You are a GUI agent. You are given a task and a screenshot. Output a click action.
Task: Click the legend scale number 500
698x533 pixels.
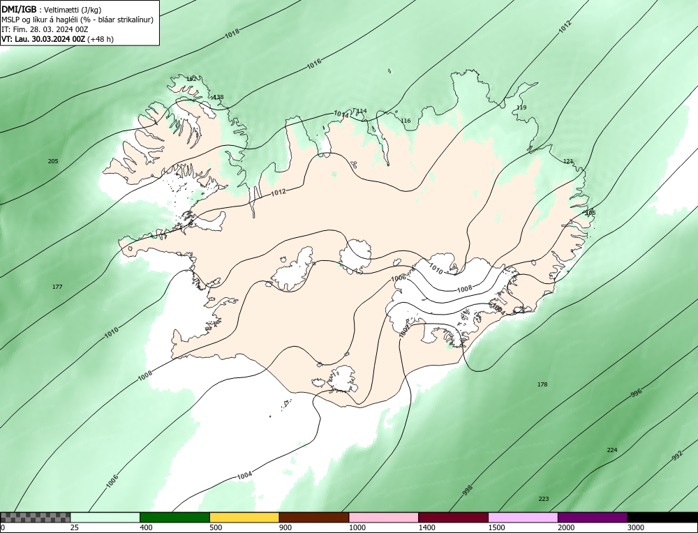[x=216, y=527]
